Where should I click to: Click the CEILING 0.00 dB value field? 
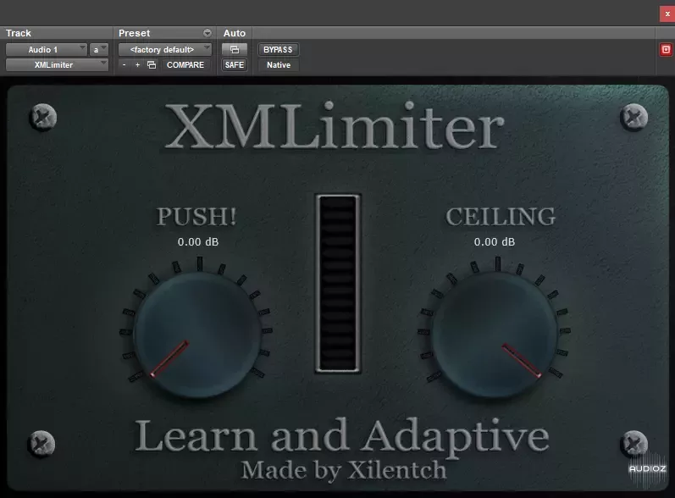[x=495, y=242]
